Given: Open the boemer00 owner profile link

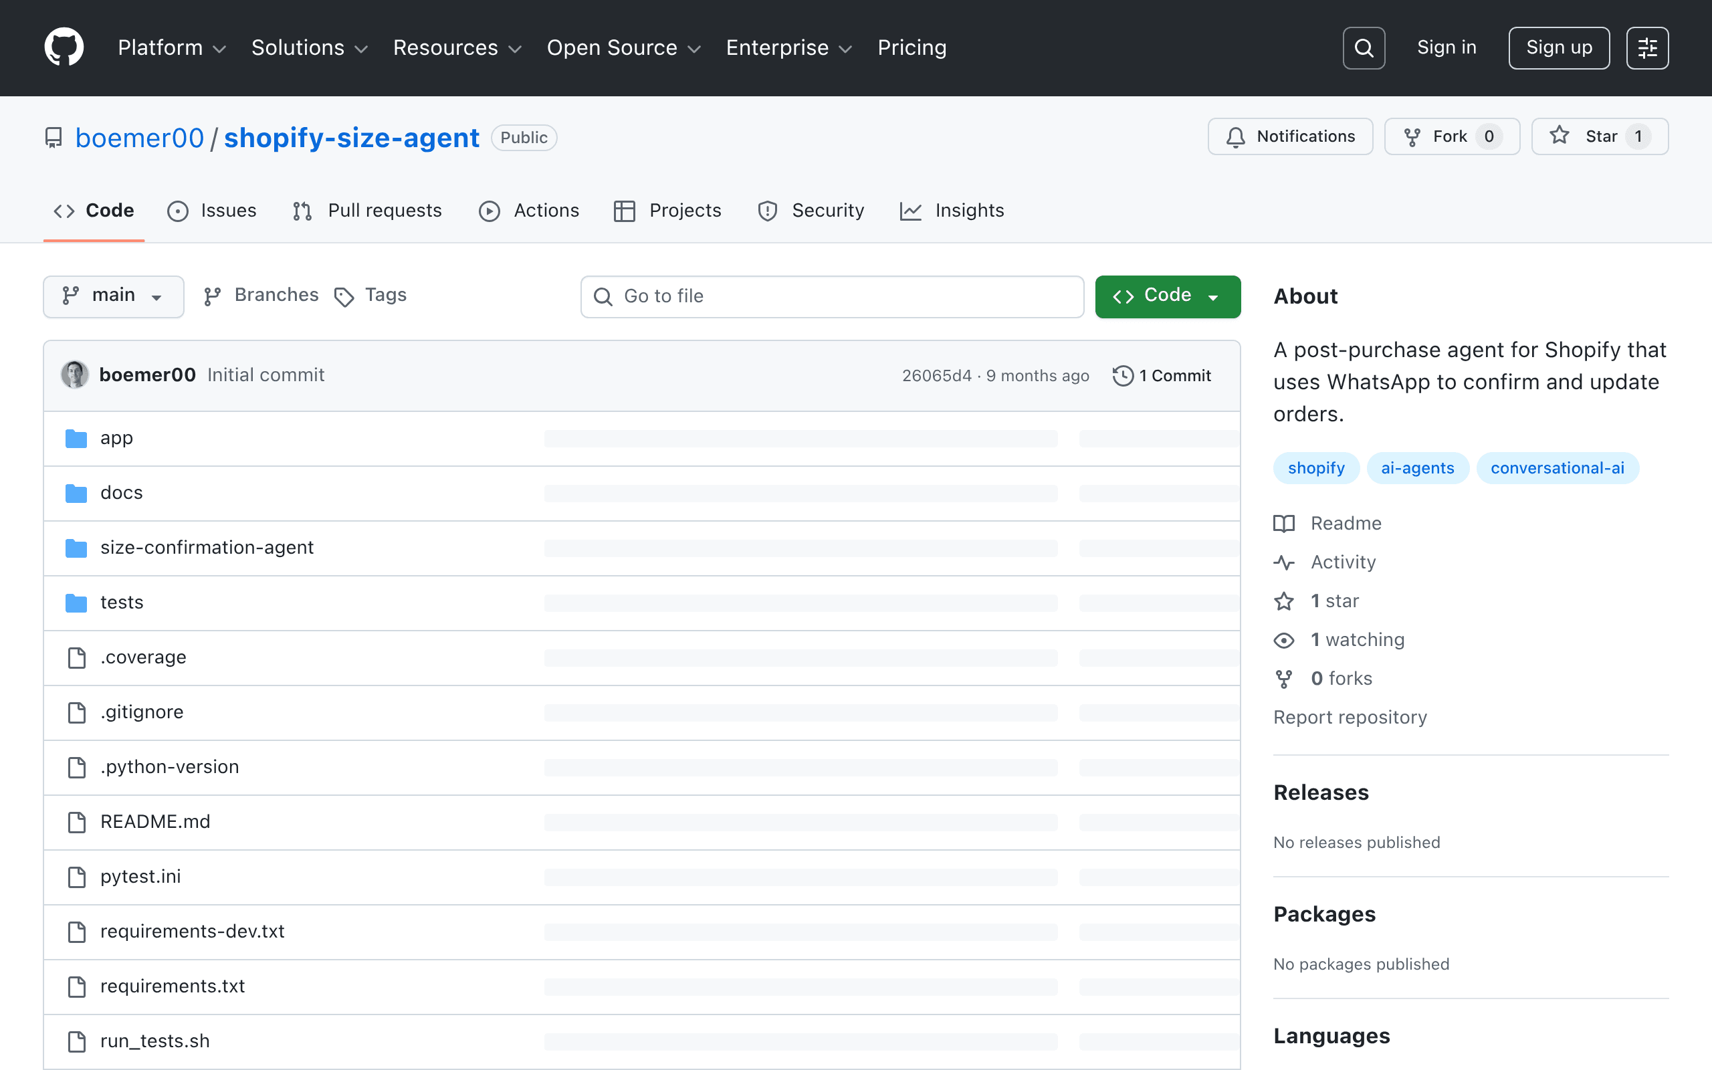Looking at the screenshot, I should (x=139, y=137).
